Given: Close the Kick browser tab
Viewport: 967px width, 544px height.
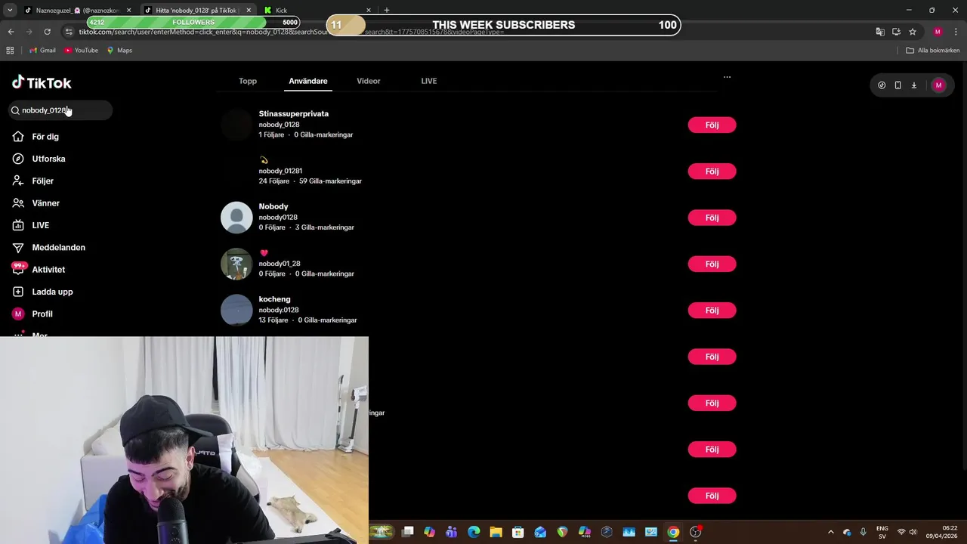Looking at the screenshot, I should click(369, 11).
